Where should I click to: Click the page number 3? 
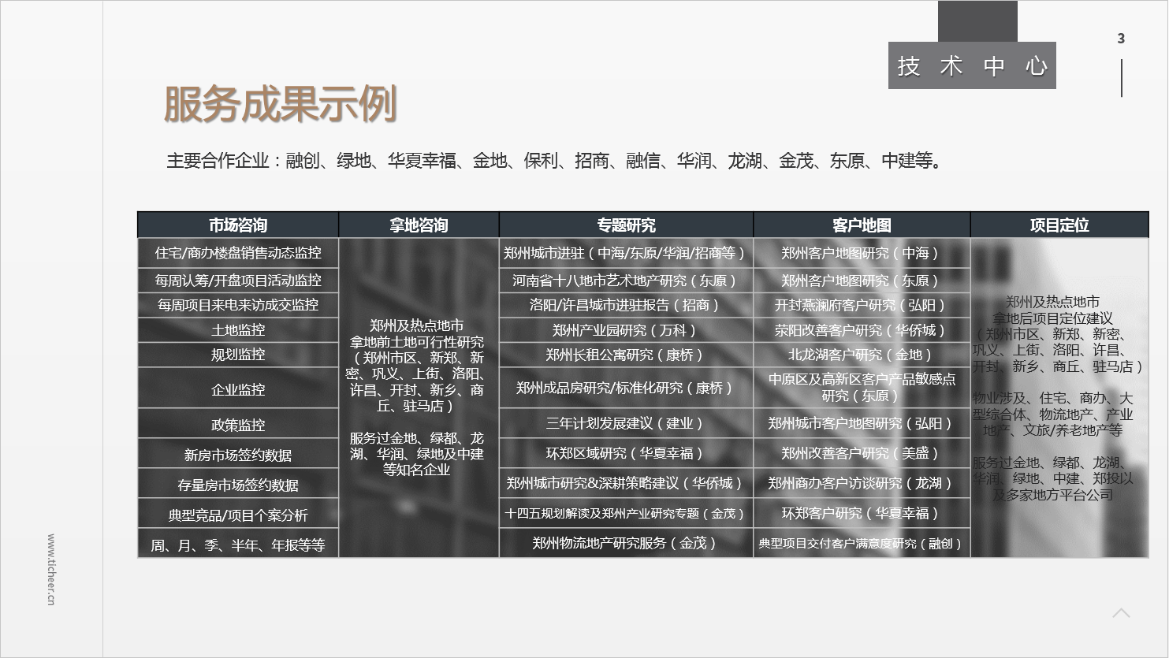click(x=1121, y=39)
